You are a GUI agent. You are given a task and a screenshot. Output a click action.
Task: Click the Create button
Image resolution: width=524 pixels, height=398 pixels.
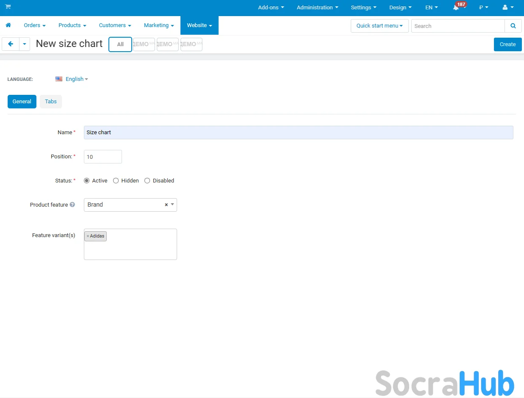coord(507,44)
